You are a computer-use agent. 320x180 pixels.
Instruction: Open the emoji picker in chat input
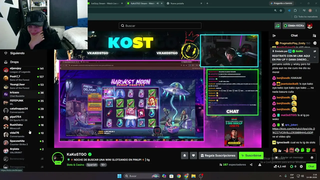312,157
